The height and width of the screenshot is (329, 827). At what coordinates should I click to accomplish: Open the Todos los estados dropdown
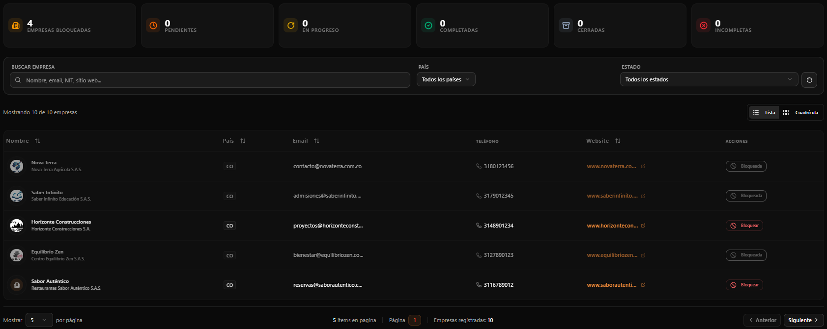coord(709,79)
